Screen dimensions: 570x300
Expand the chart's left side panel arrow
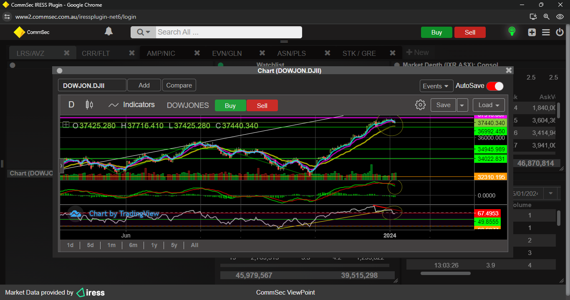[x=62, y=165]
